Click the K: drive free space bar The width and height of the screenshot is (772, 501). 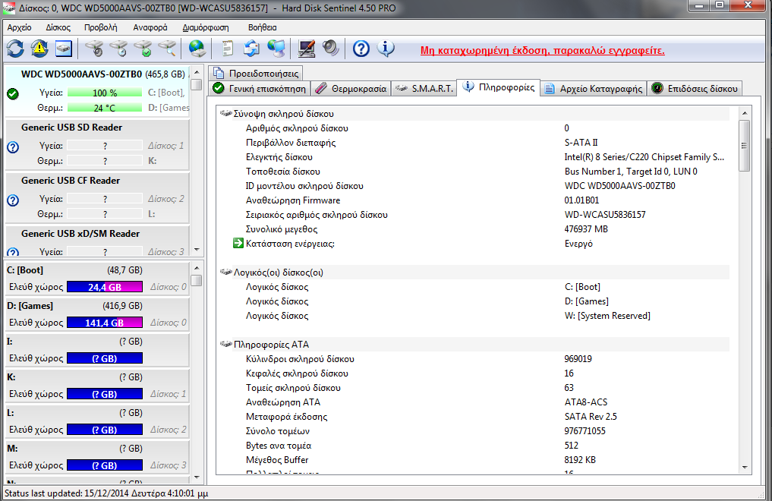pos(105,394)
